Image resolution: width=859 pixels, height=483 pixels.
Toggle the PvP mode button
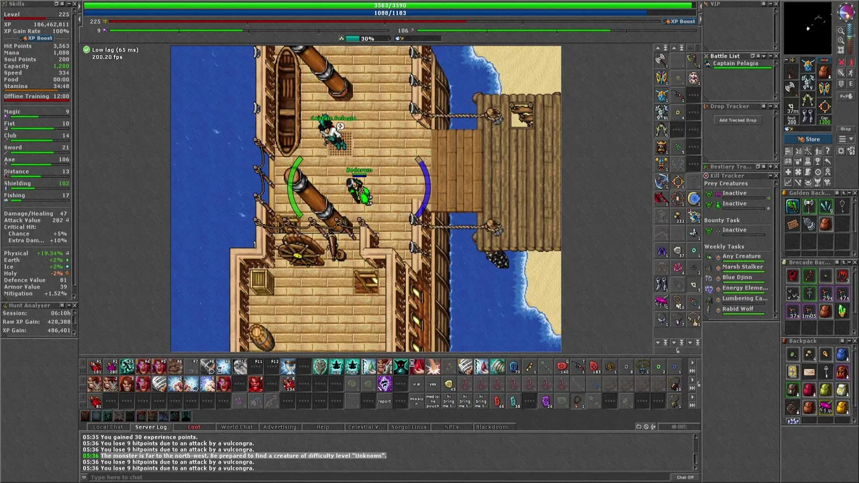[846, 97]
